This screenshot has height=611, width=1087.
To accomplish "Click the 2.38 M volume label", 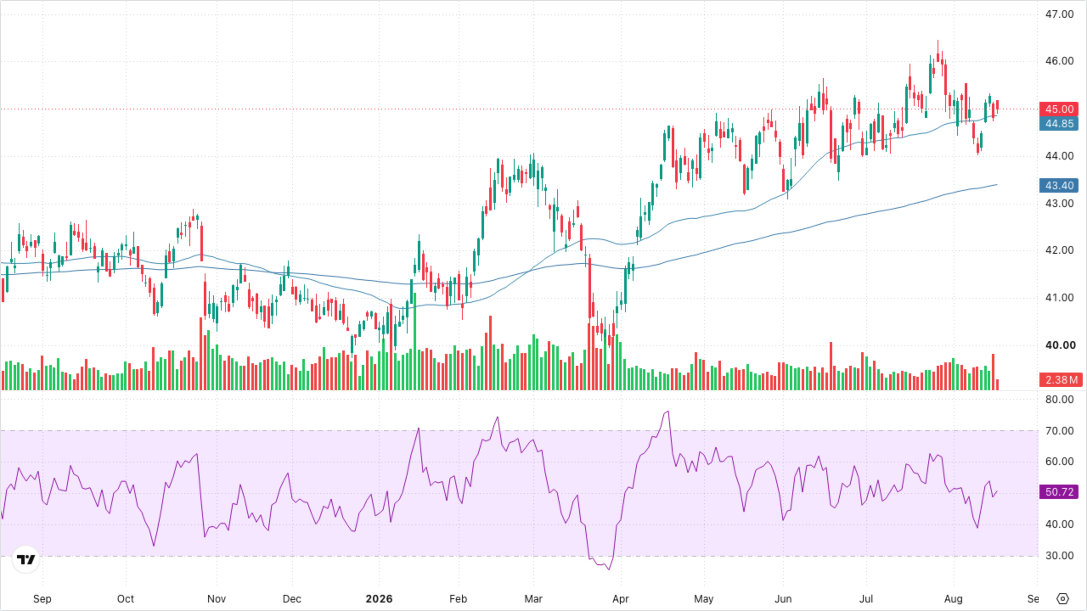I will coord(1060,380).
